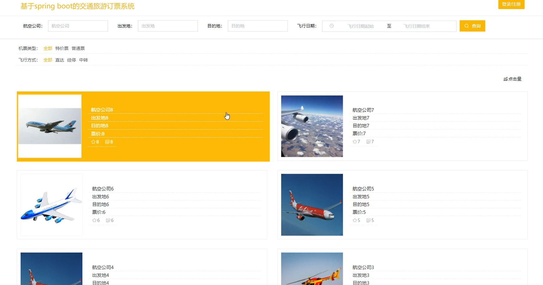Open the 航空公司5 AirAsia plane thumbnail
543x285 pixels.
point(312,205)
